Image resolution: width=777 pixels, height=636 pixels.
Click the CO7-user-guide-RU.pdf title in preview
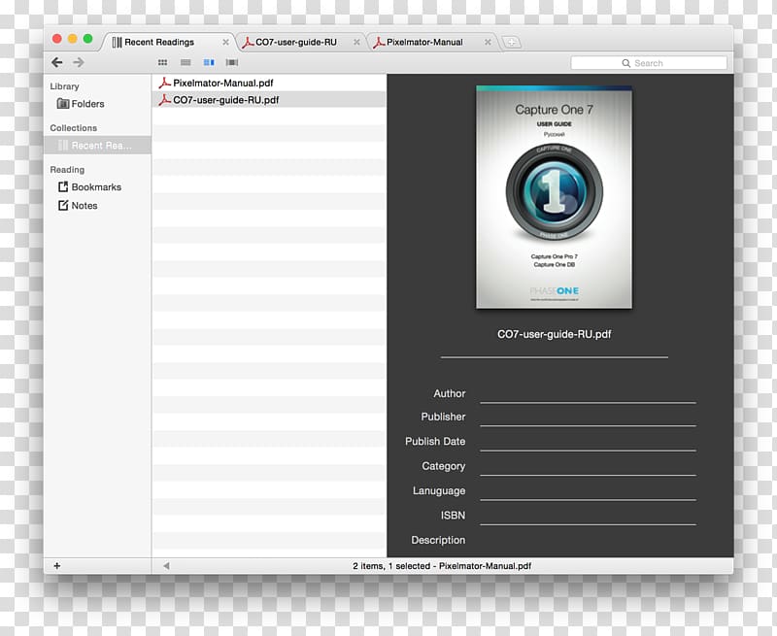pyautogui.click(x=554, y=334)
